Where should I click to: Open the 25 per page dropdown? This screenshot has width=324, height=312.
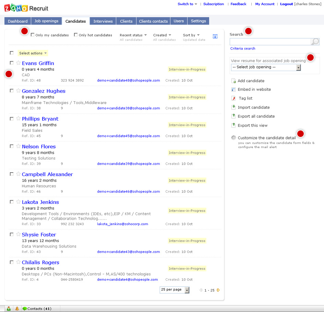coord(175,290)
